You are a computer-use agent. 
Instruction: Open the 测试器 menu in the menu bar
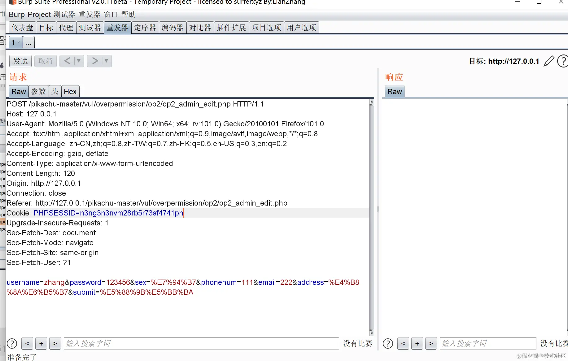click(64, 15)
